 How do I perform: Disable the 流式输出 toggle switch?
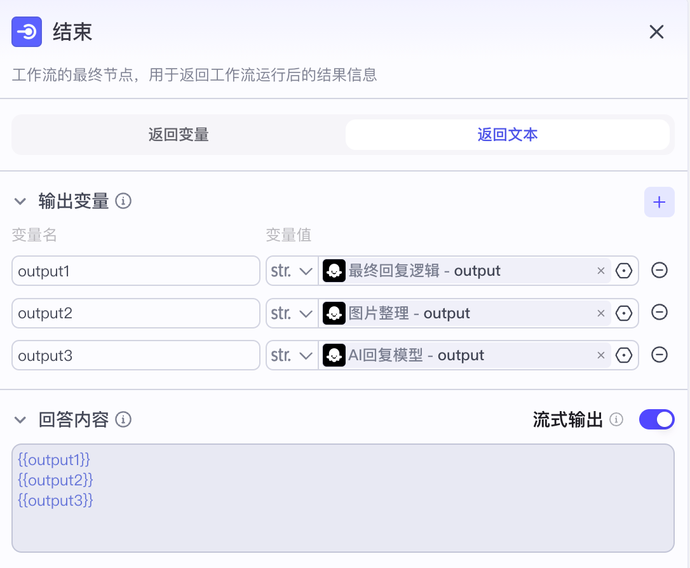pyautogui.click(x=656, y=419)
